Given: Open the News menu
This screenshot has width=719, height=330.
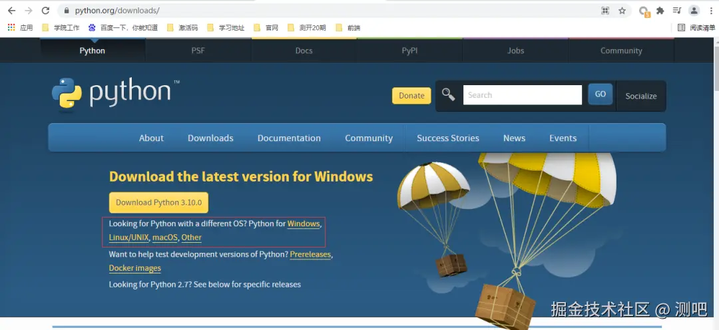Looking at the screenshot, I should [x=514, y=138].
